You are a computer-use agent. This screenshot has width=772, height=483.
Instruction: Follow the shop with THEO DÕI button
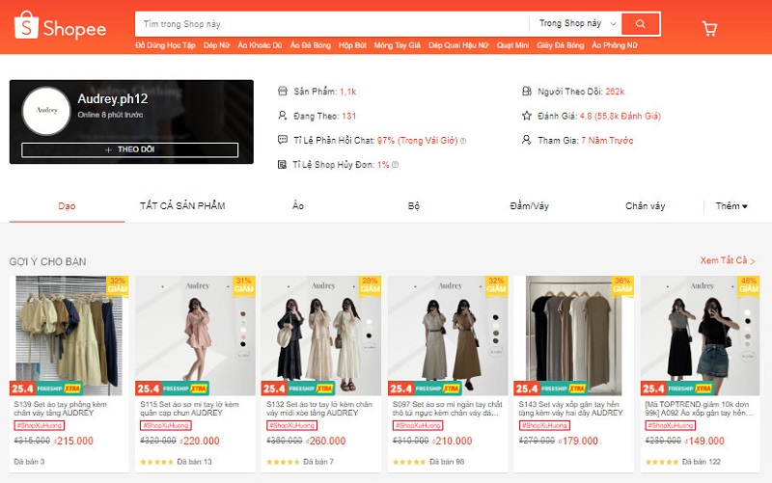click(129, 150)
